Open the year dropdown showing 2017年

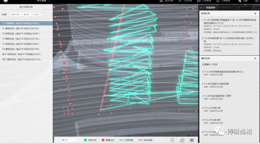(16, 15)
